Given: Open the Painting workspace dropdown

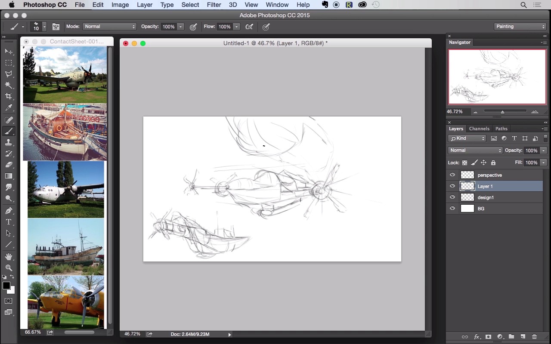Looking at the screenshot, I should click(x=520, y=27).
